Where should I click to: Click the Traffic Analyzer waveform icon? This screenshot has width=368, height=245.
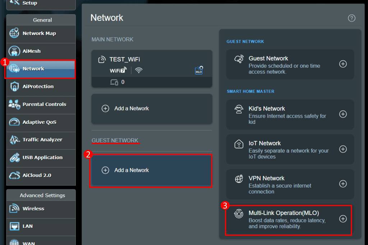point(14,140)
